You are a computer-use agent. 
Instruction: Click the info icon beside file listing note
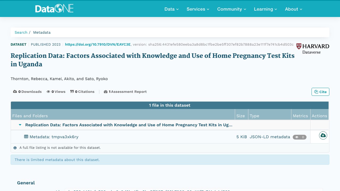pos(15,148)
